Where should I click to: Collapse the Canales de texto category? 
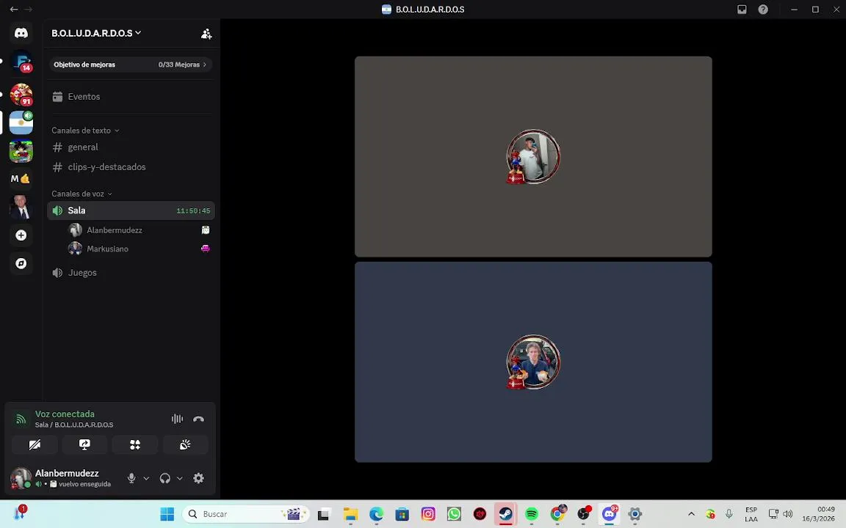[85, 131]
